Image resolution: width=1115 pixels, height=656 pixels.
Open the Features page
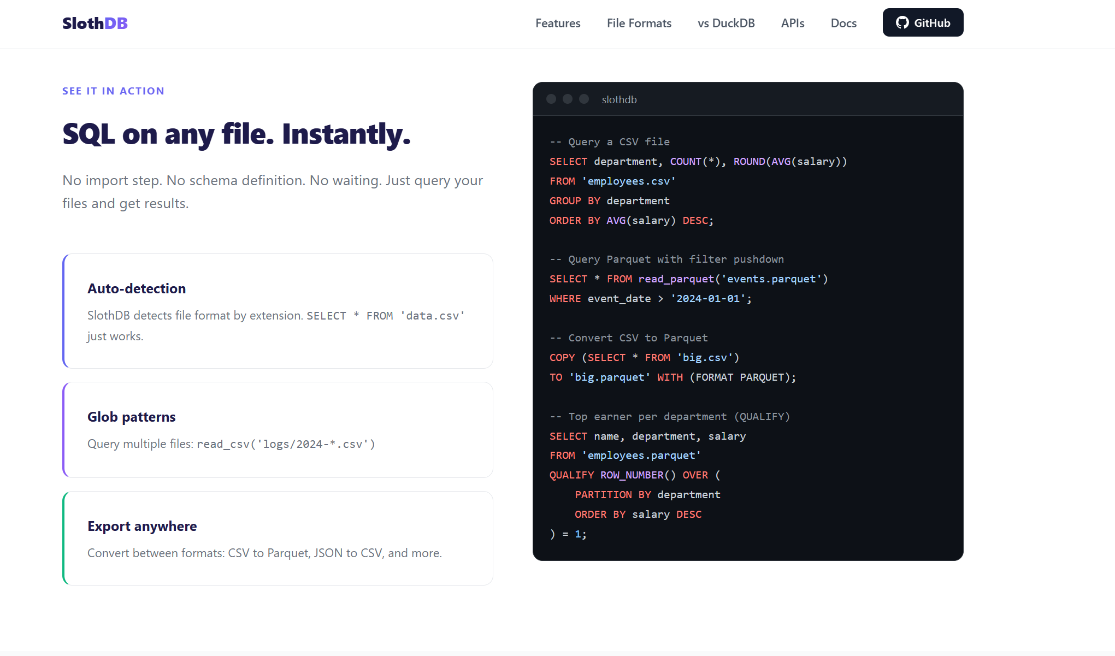(x=558, y=23)
